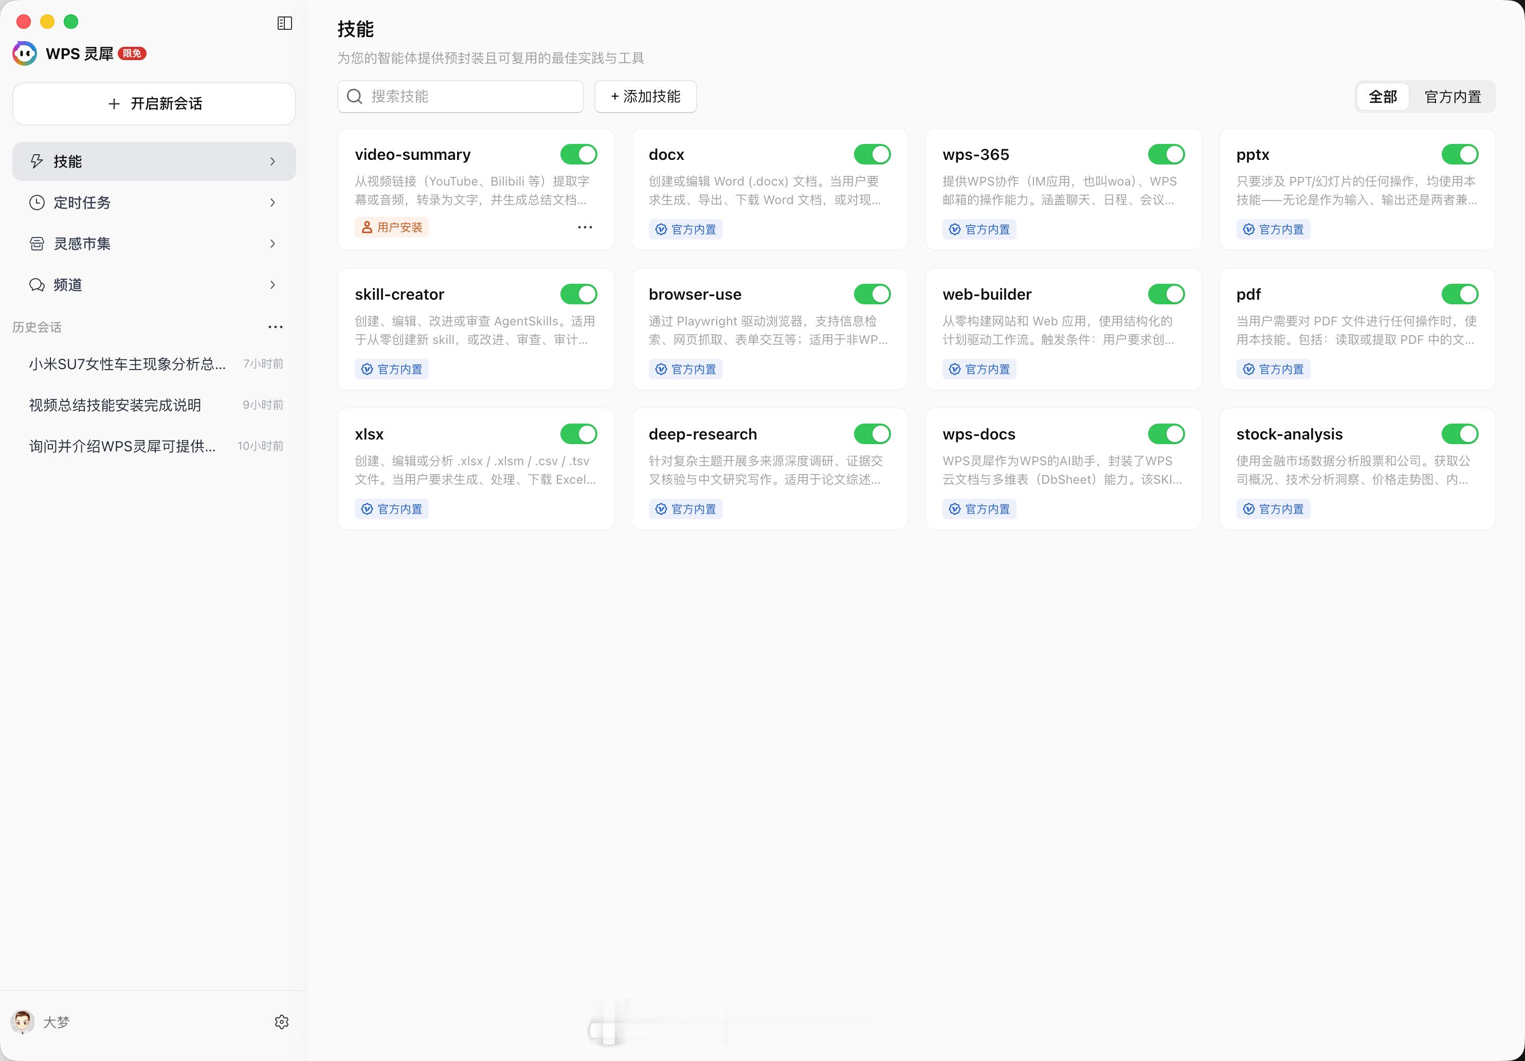1525x1061 pixels.
Task: Turn off the browser-use skill
Action: coord(872,294)
